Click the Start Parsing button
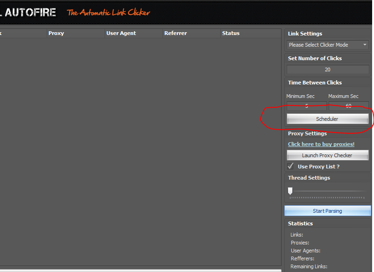The width and height of the screenshot is (374, 272). click(327, 211)
